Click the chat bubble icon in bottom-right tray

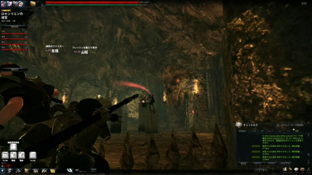(x=296, y=170)
